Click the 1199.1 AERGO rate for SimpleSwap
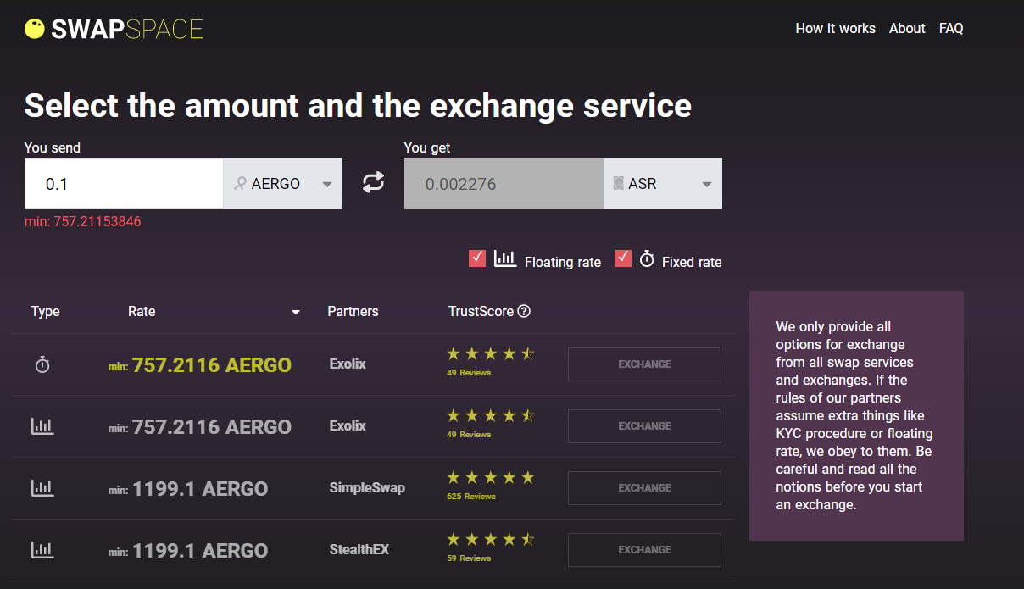This screenshot has width=1024, height=589. [200, 489]
